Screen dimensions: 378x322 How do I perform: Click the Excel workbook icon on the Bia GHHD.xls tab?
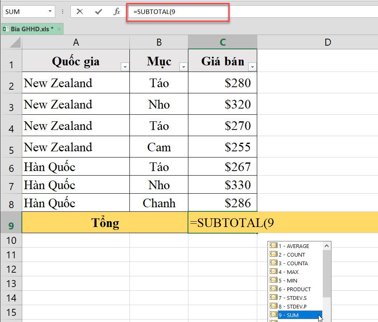pos(6,29)
